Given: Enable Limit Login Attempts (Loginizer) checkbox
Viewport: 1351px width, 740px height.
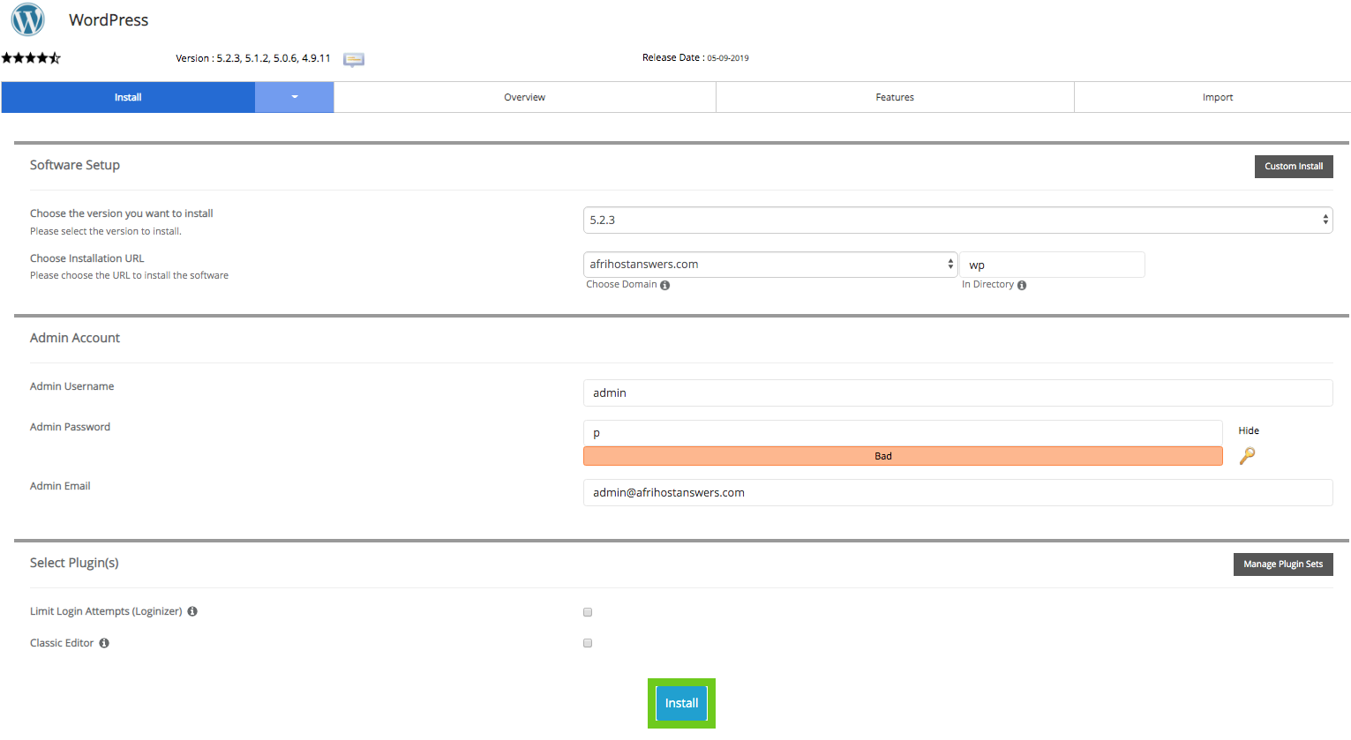Looking at the screenshot, I should pos(588,612).
